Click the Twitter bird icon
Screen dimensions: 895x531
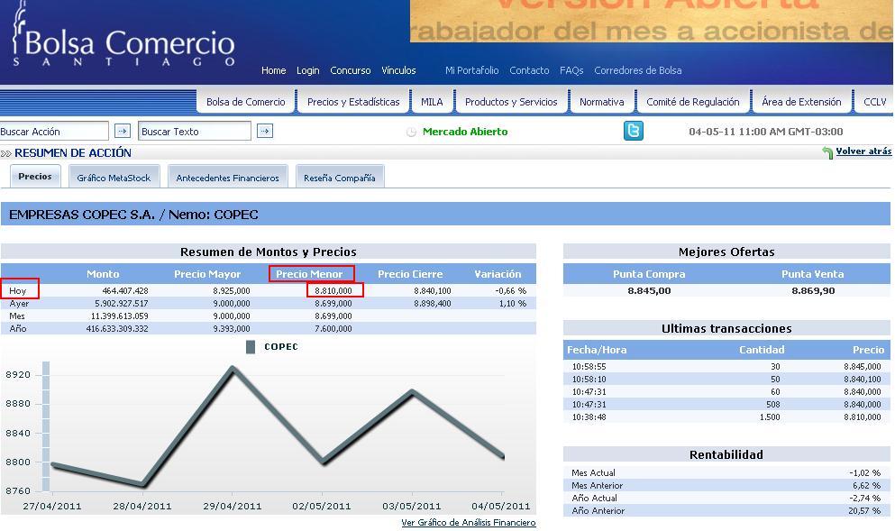tap(634, 132)
